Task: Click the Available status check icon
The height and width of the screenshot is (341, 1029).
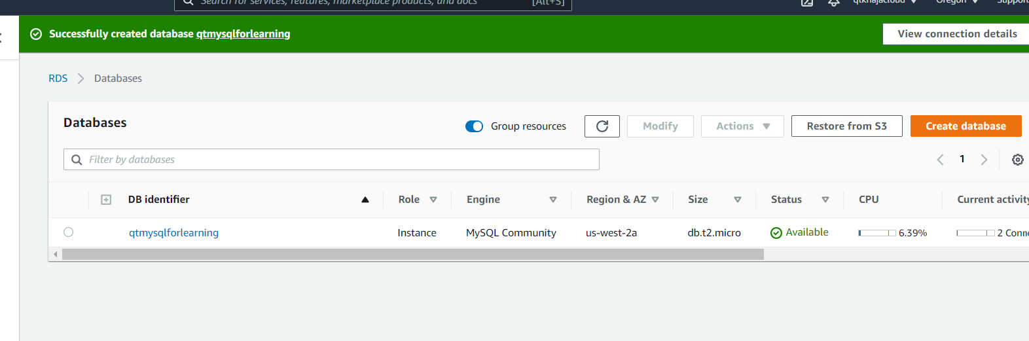Action: click(776, 233)
